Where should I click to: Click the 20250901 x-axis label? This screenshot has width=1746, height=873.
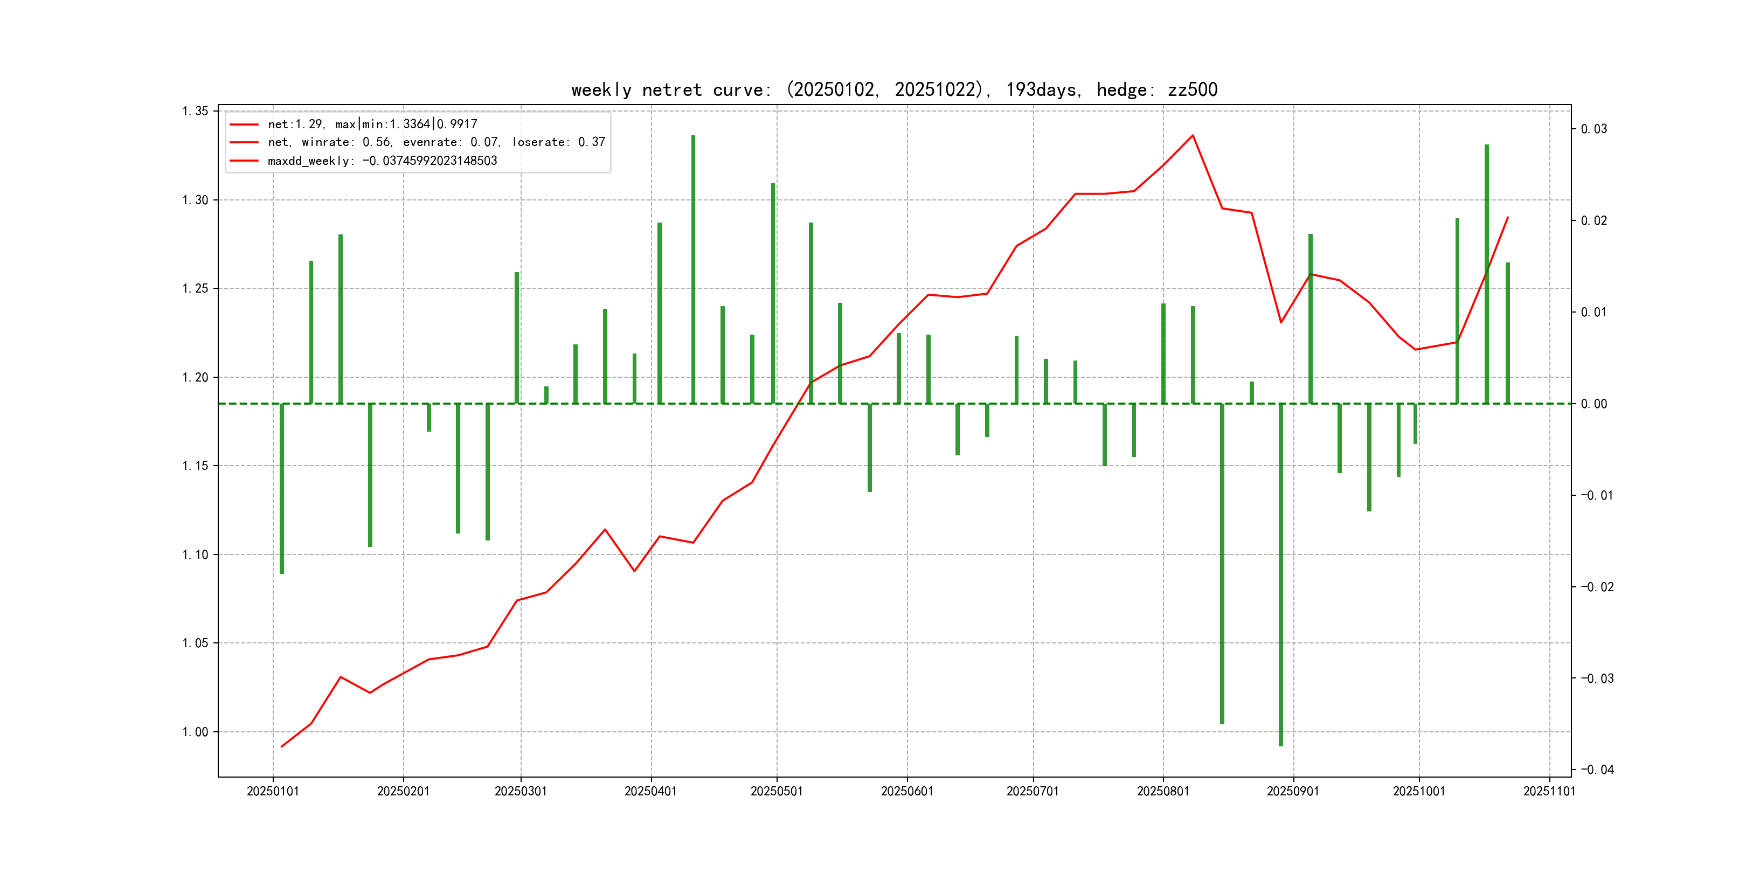click(x=1293, y=792)
